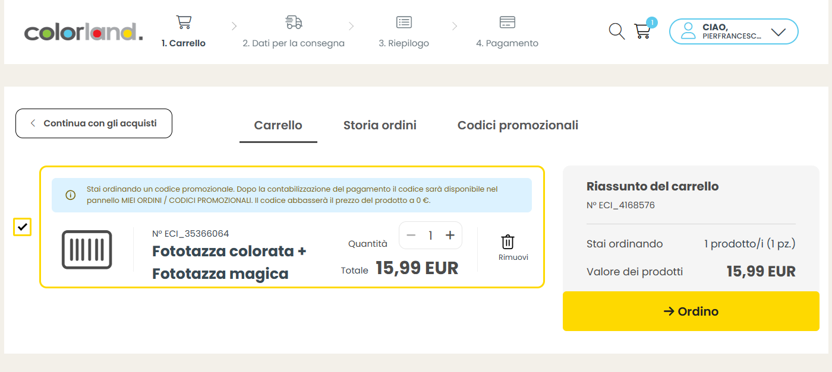Expand the account dropdown chevron

(778, 32)
